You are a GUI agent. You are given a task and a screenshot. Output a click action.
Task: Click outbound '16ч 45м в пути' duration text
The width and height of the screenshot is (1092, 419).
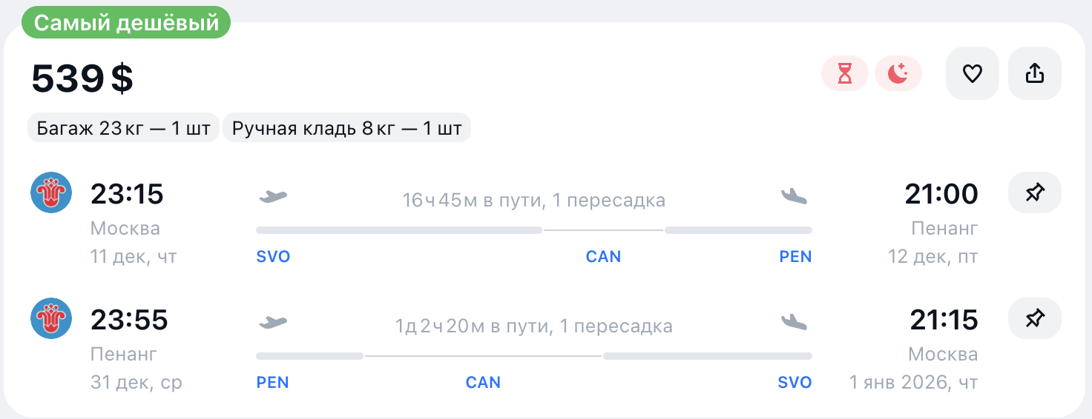click(533, 200)
